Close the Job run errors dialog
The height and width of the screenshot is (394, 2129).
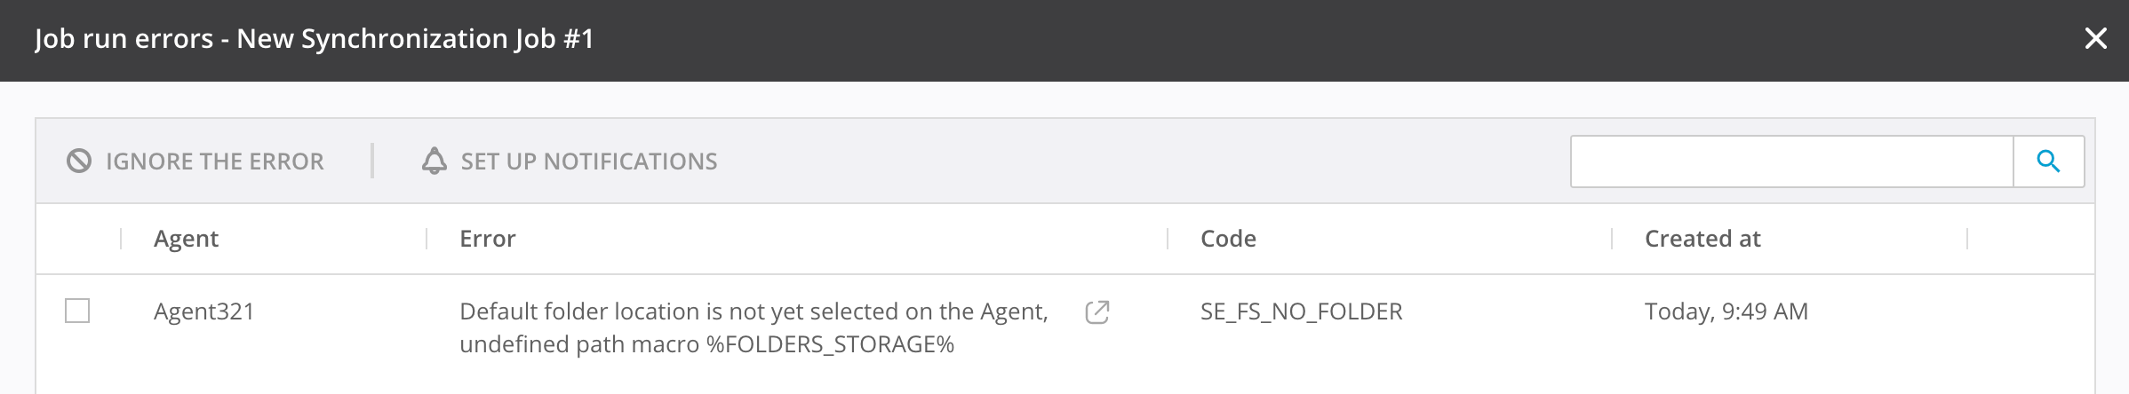pyautogui.click(x=2095, y=39)
